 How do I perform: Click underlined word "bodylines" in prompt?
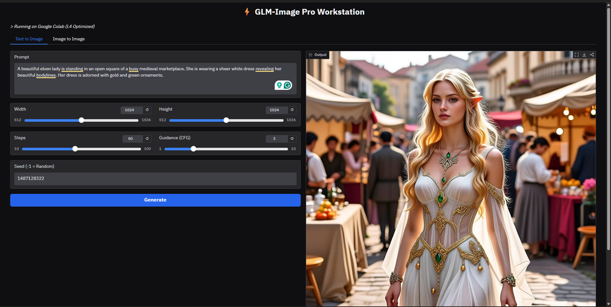click(x=46, y=76)
